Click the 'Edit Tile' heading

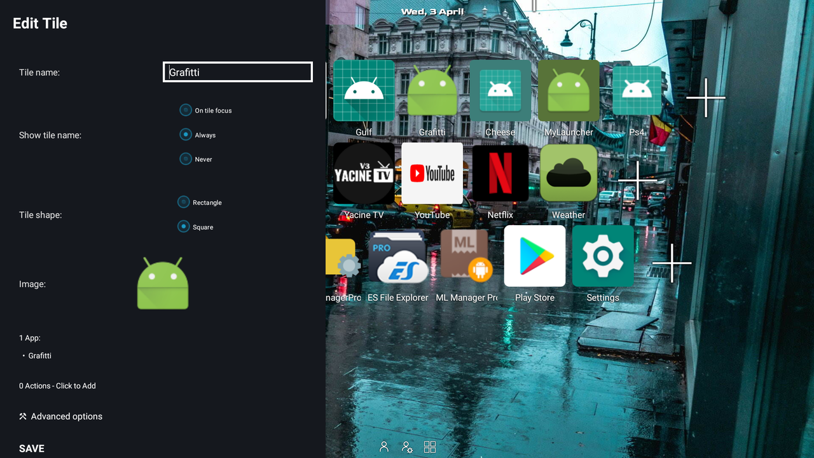coord(40,24)
